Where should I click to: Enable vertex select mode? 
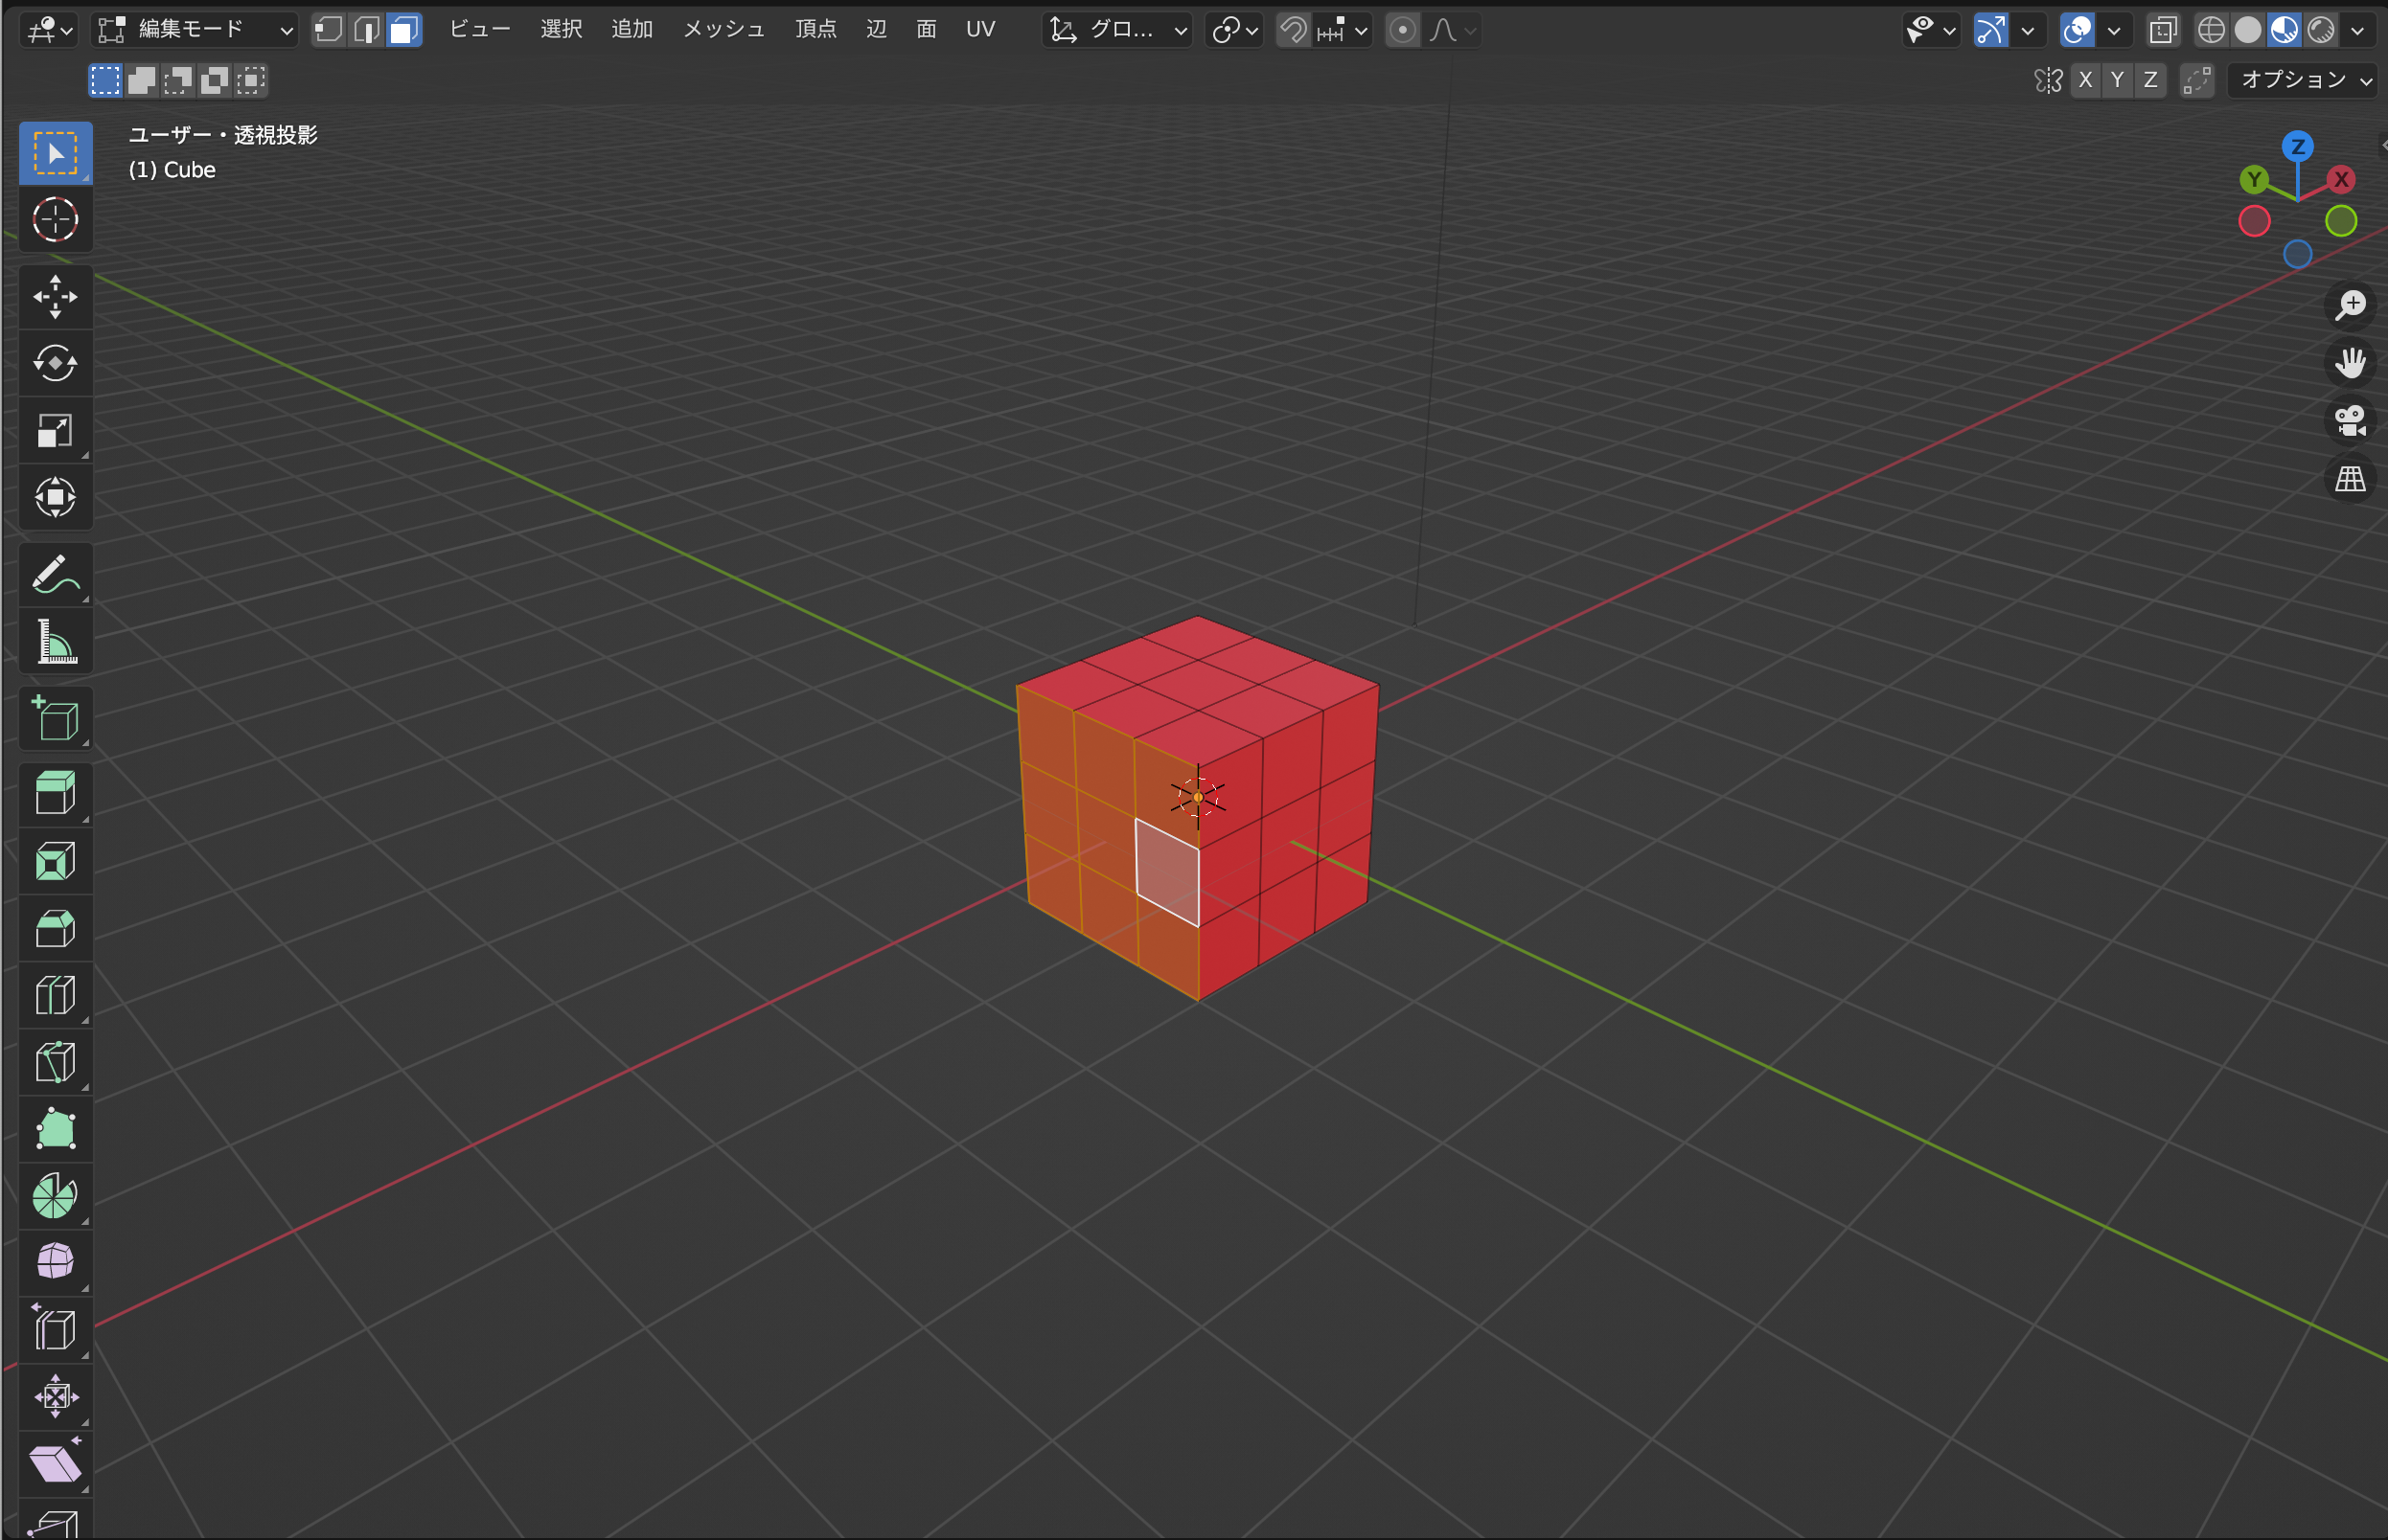click(328, 30)
